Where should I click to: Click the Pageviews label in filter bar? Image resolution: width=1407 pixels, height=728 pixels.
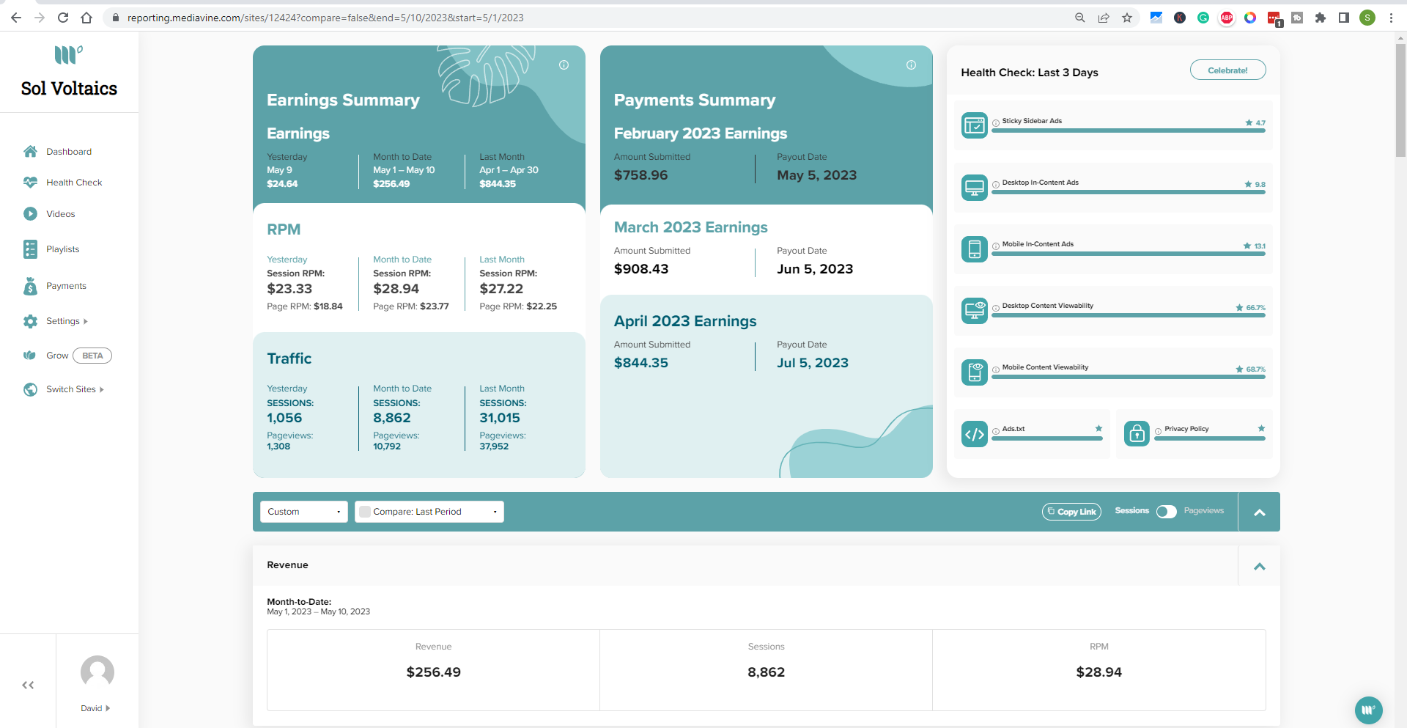1203,510
